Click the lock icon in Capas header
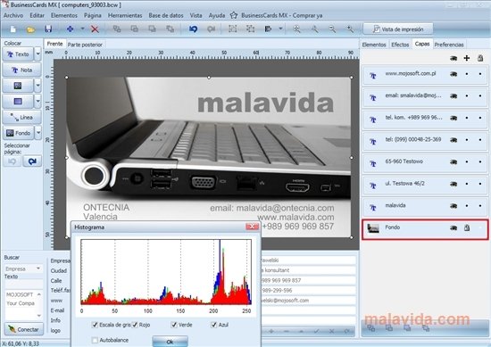 480,58
